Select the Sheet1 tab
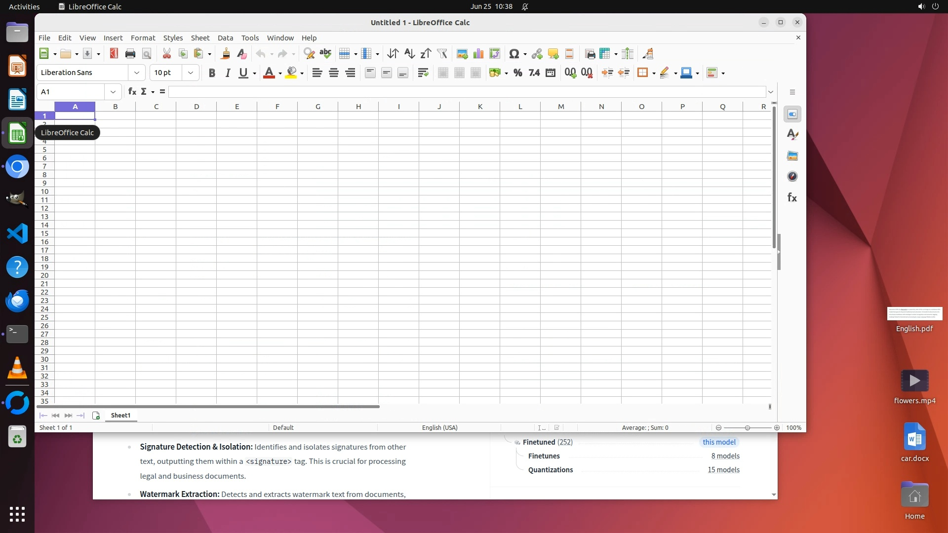This screenshot has height=533, width=948. [120, 416]
